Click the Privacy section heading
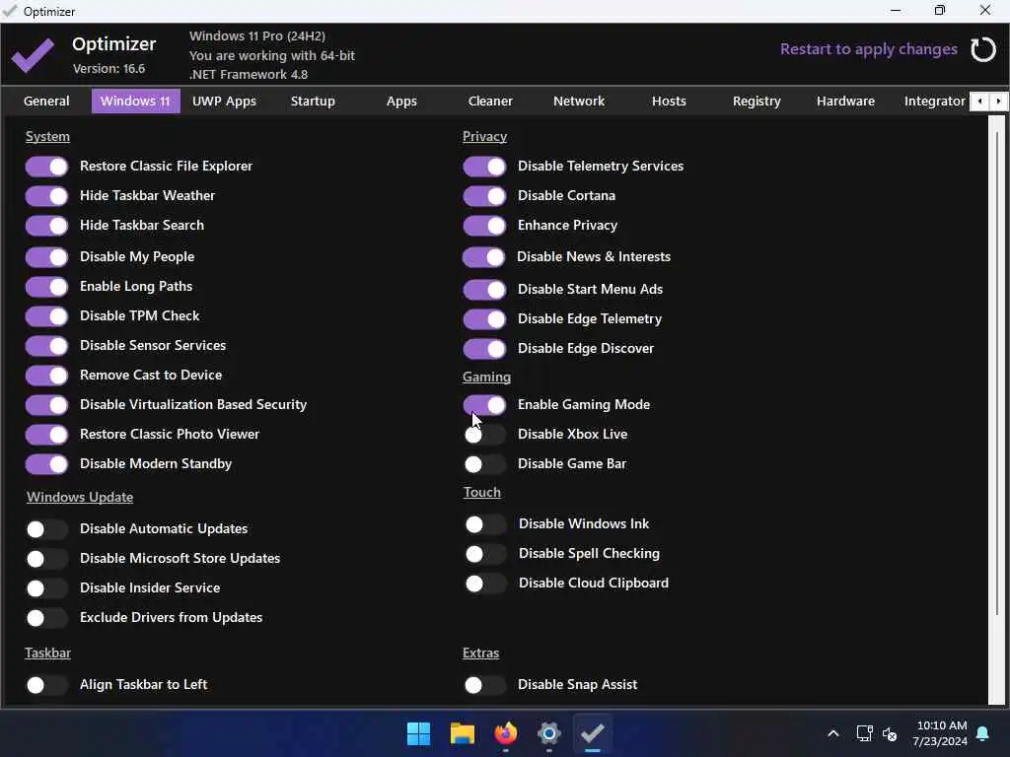Viewport: 1010px width, 757px height. click(484, 136)
